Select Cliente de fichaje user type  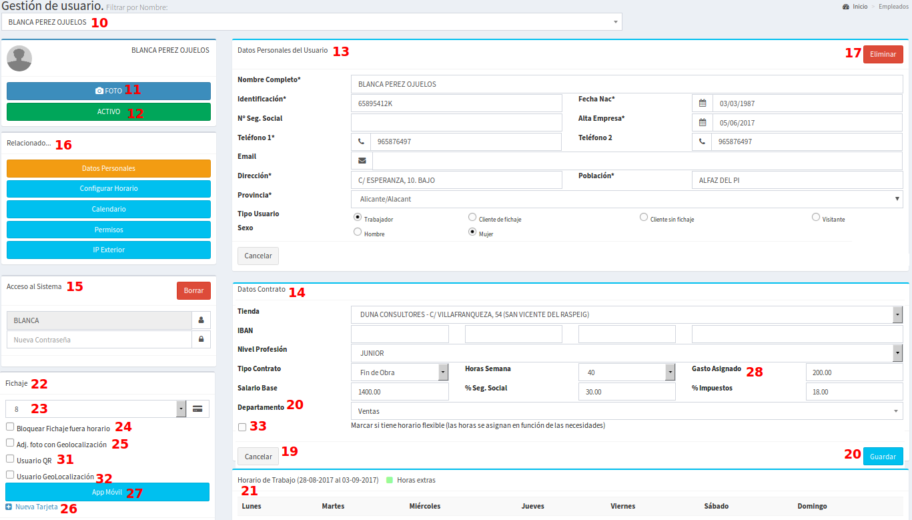472,217
